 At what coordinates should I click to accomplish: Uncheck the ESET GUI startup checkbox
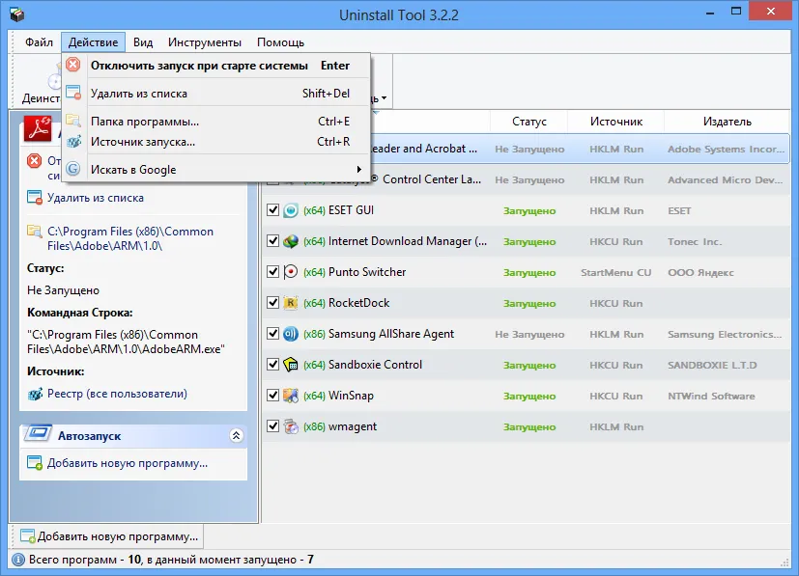pyautogui.click(x=273, y=210)
